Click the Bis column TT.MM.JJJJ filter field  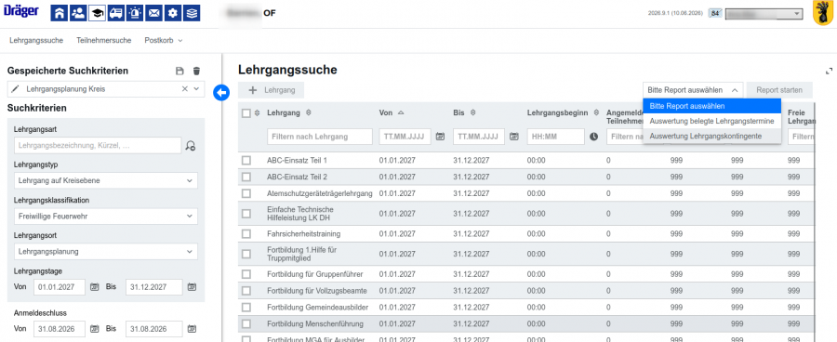(x=479, y=137)
